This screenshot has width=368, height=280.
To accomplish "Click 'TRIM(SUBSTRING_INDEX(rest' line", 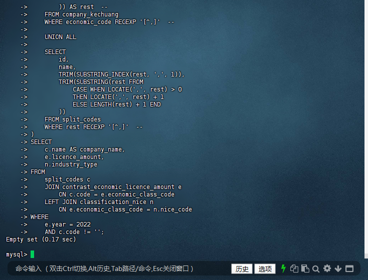I will (x=121, y=74).
